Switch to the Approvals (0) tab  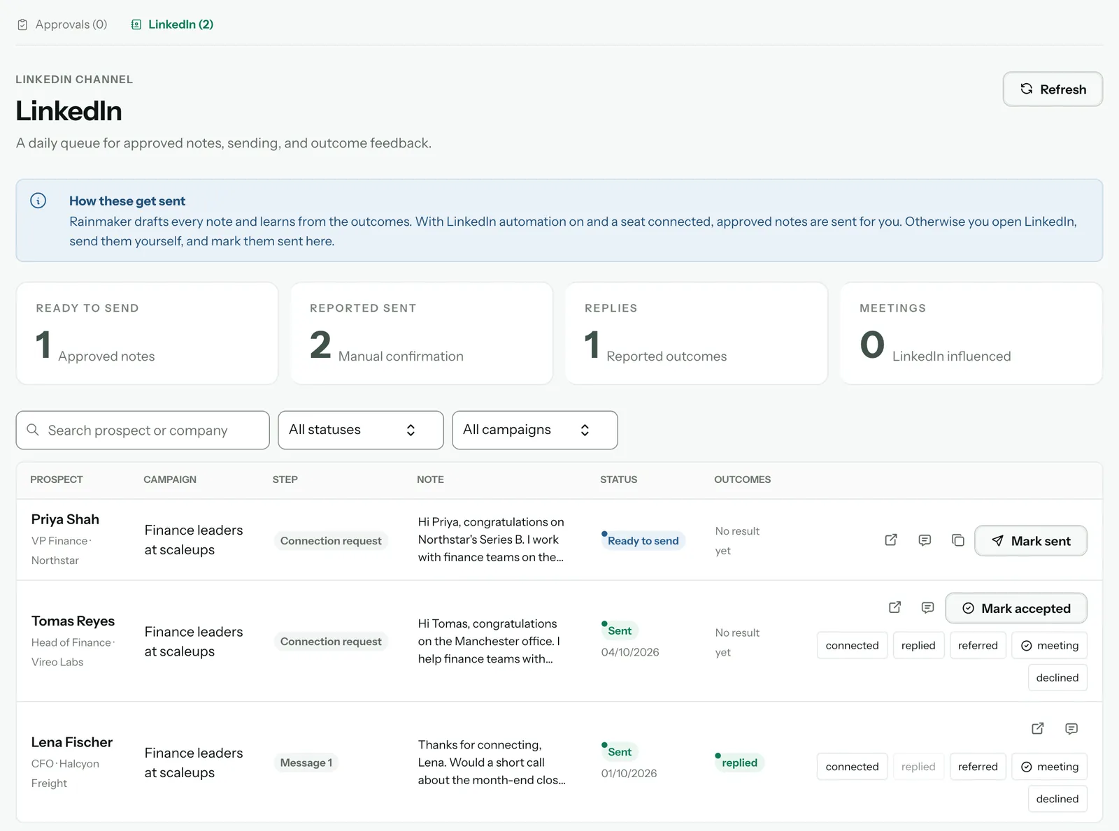tap(62, 24)
